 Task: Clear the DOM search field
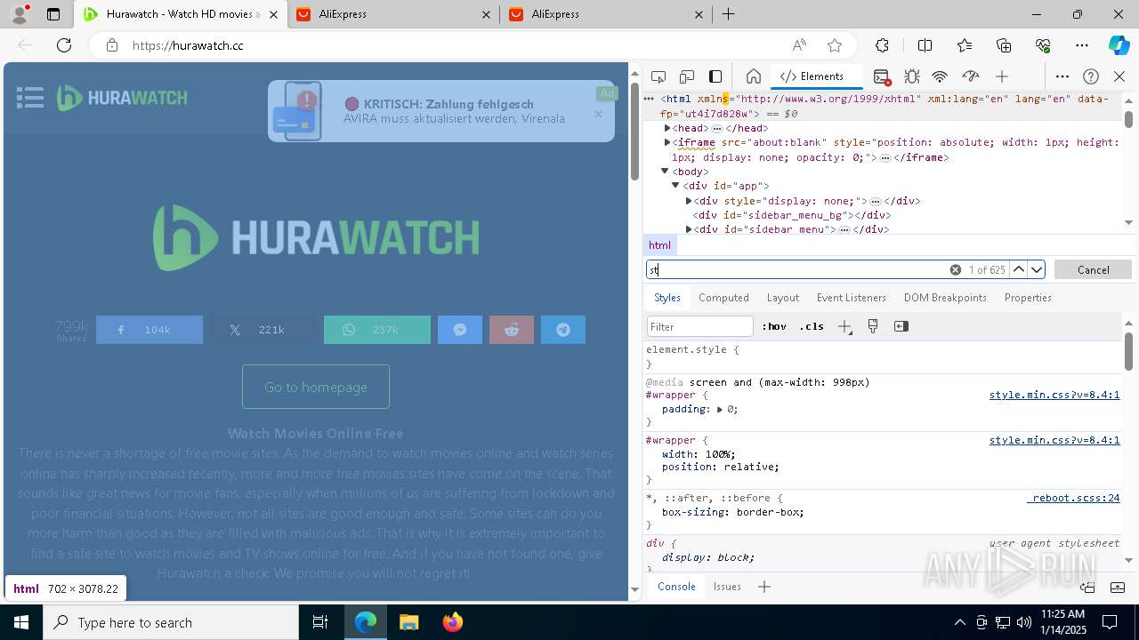click(x=955, y=269)
